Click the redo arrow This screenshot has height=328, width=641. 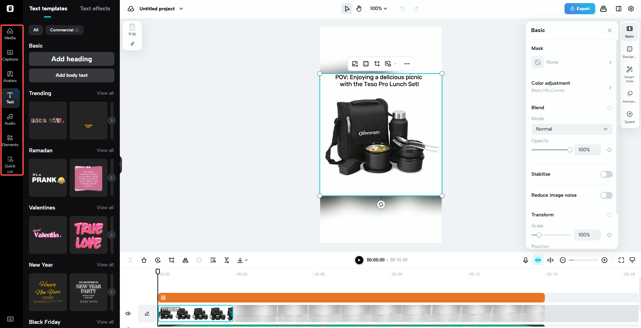pyautogui.click(x=416, y=9)
